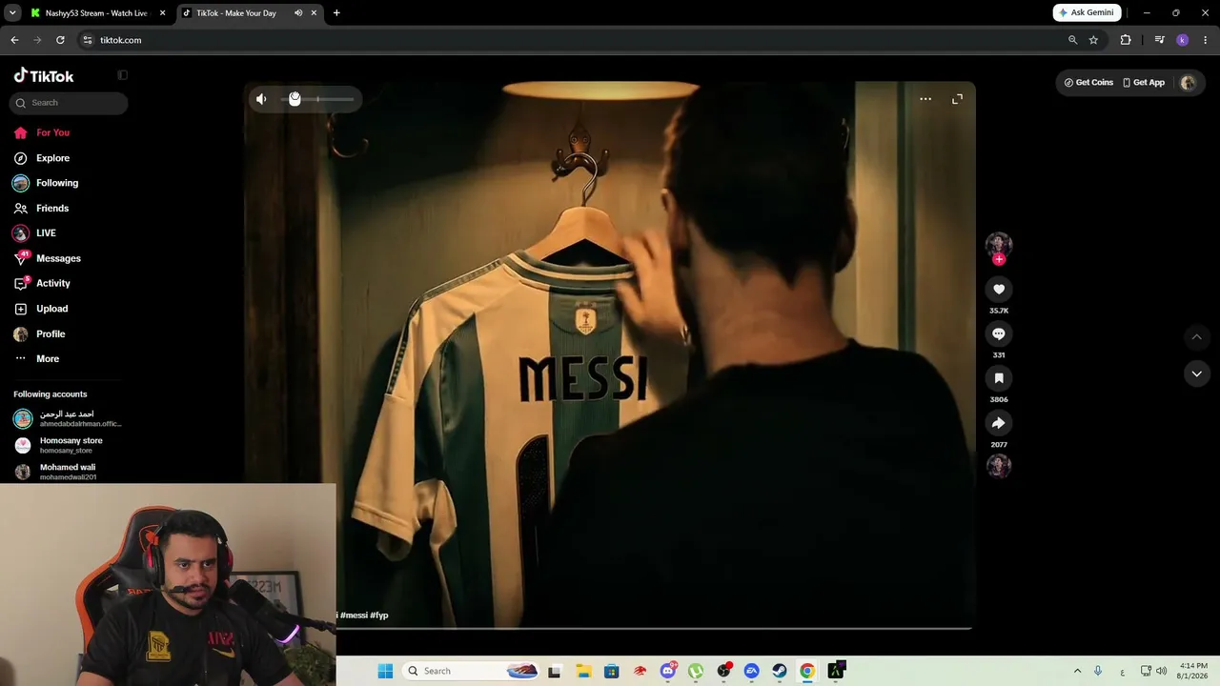Go to the next video
This screenshot has height=686, width=1220.
1197,373
